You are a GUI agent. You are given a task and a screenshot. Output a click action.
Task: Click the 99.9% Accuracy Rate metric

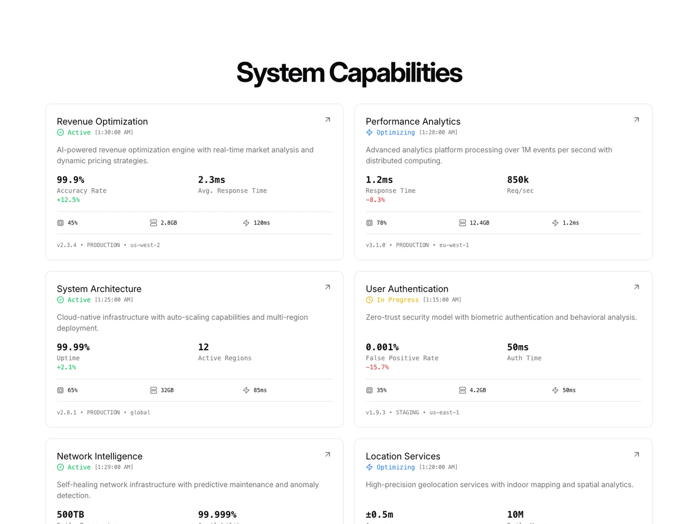(x=71, y=180)
